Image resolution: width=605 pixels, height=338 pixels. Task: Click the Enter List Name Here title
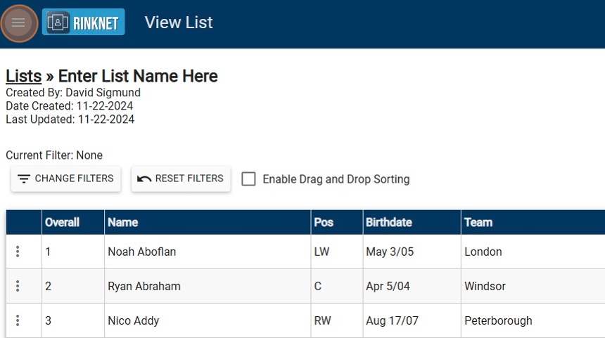coord(138,76)
